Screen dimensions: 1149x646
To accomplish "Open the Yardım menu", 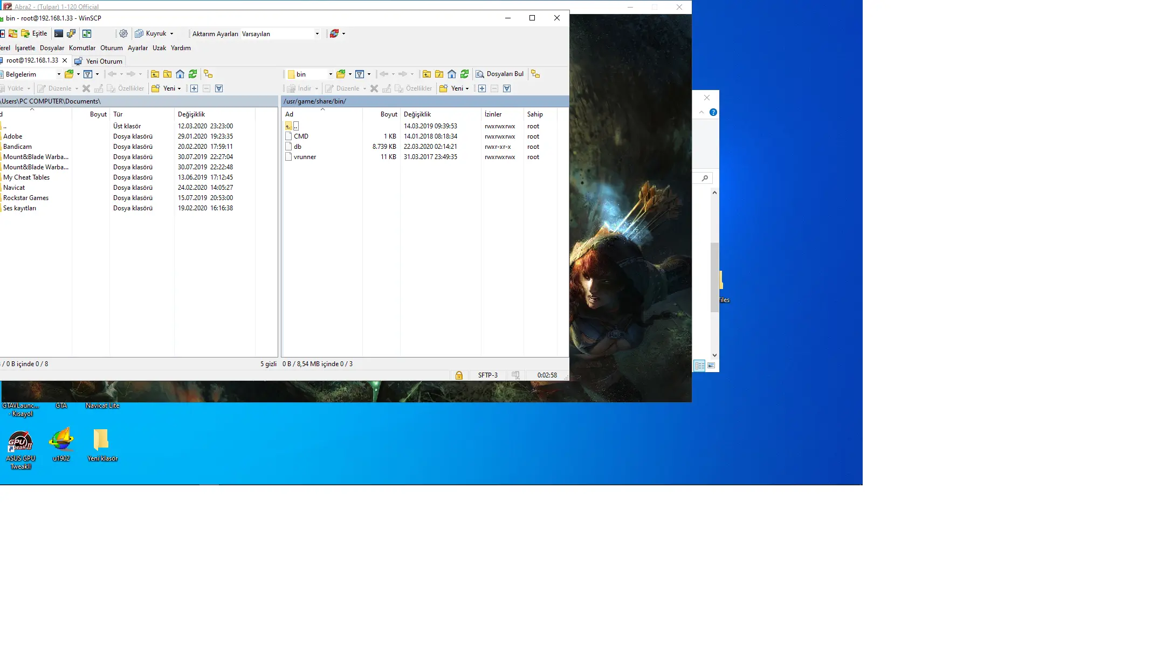I will coord(181,48).
